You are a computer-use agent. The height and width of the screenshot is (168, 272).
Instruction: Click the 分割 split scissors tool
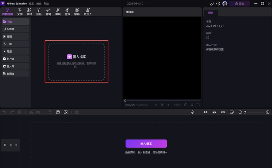point(34,112)
